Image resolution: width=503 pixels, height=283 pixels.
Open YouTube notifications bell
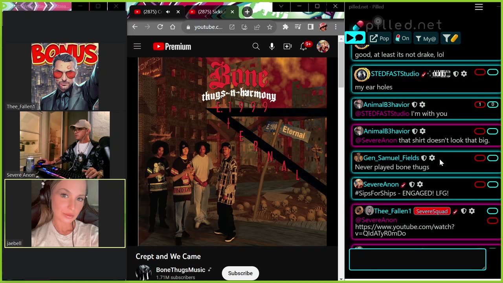[304, 46]
